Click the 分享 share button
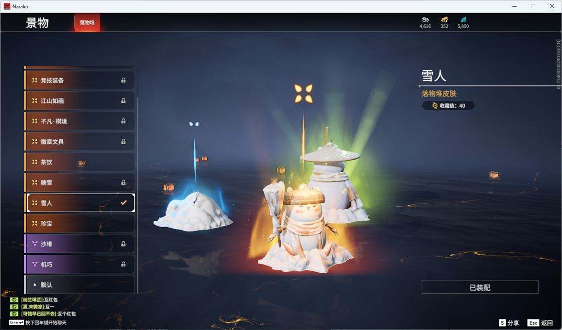Viewport: 562px width, 330px height. click(x=509, y=323)
